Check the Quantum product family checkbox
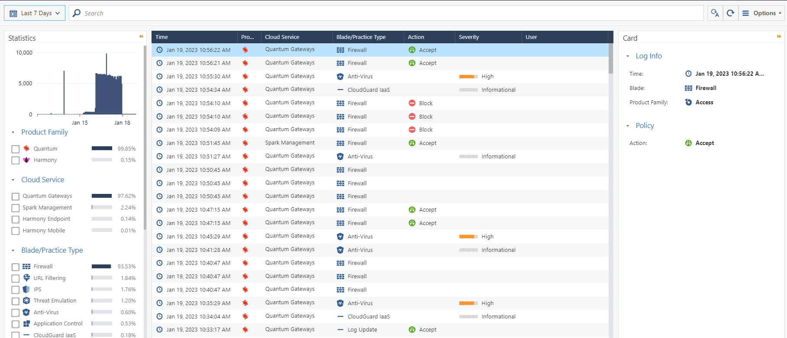The image size is (787, 338). pyautogui.click(x=16, y=149)
